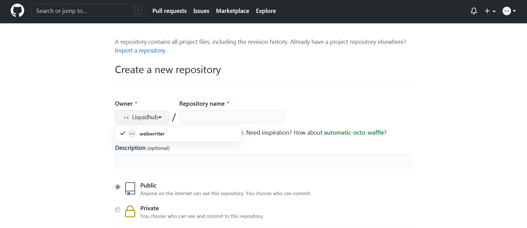Click the Repository name label
This screenshot has width=527, height=228.
click(202, 104)
